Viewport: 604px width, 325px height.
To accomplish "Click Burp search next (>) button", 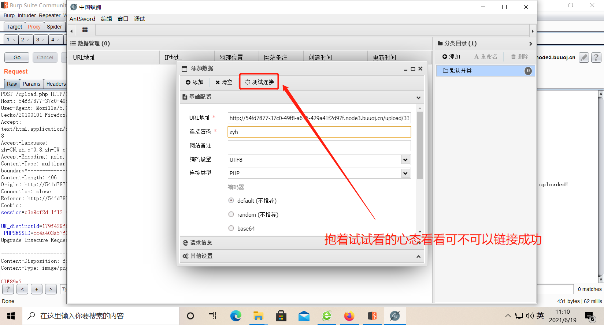I will pyautogui.click(x=51, y=289).
